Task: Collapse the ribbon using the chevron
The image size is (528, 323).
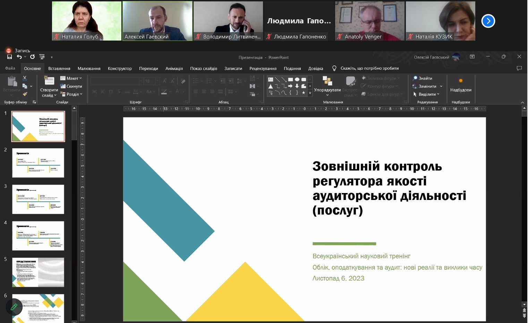Action: click(522, 102)
